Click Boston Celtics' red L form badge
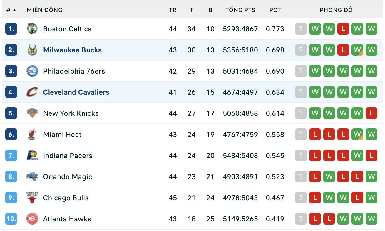385x231 pixels. pos(343,29)
